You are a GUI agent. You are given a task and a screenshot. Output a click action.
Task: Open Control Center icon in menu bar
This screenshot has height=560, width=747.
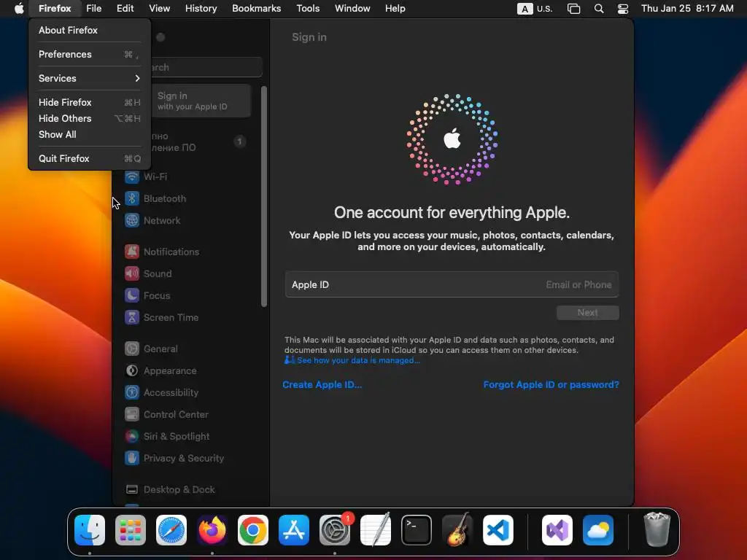[623, 9]
